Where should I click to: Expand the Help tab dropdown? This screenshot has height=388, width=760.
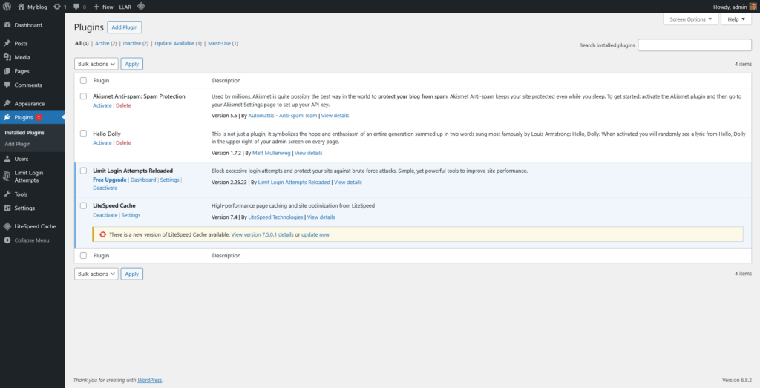[736, 19]
